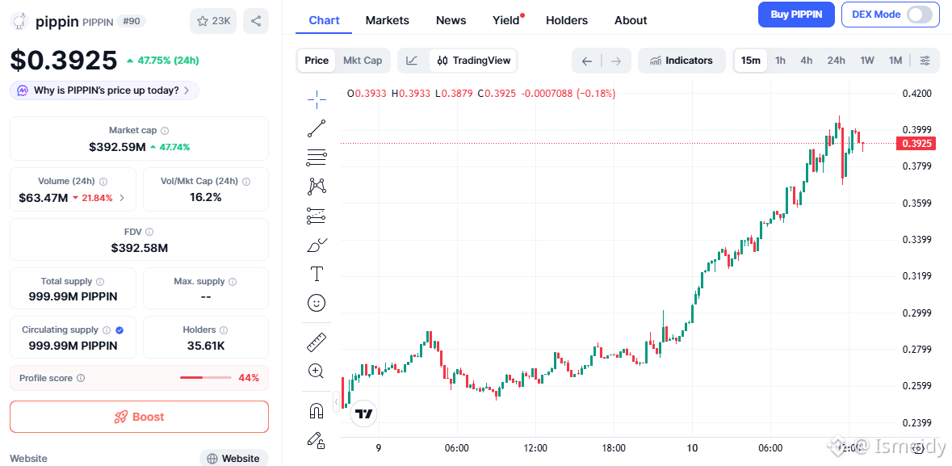Image resolution: width=952 pixels, height=466 pixels.
Task: Select the ruler measure tool
Action: tap(317, 342)
